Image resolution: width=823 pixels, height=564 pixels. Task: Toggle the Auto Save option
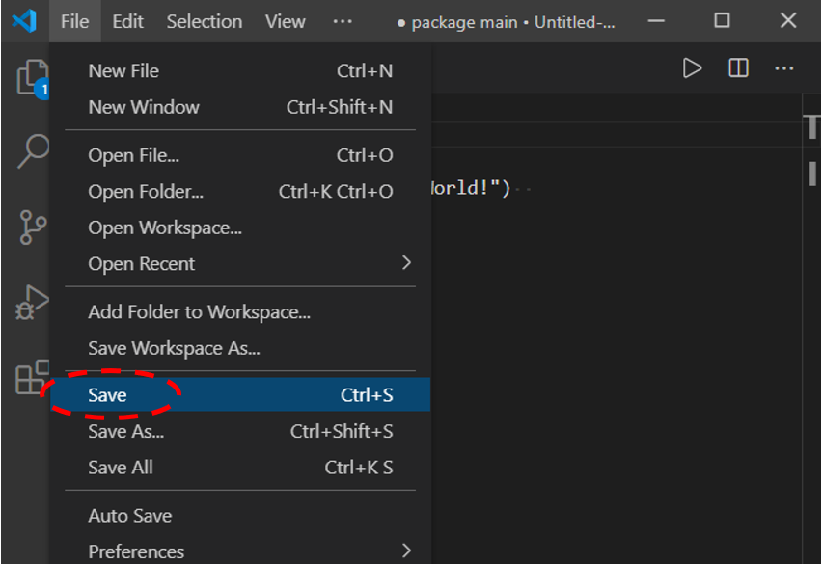tap(130, 516)
